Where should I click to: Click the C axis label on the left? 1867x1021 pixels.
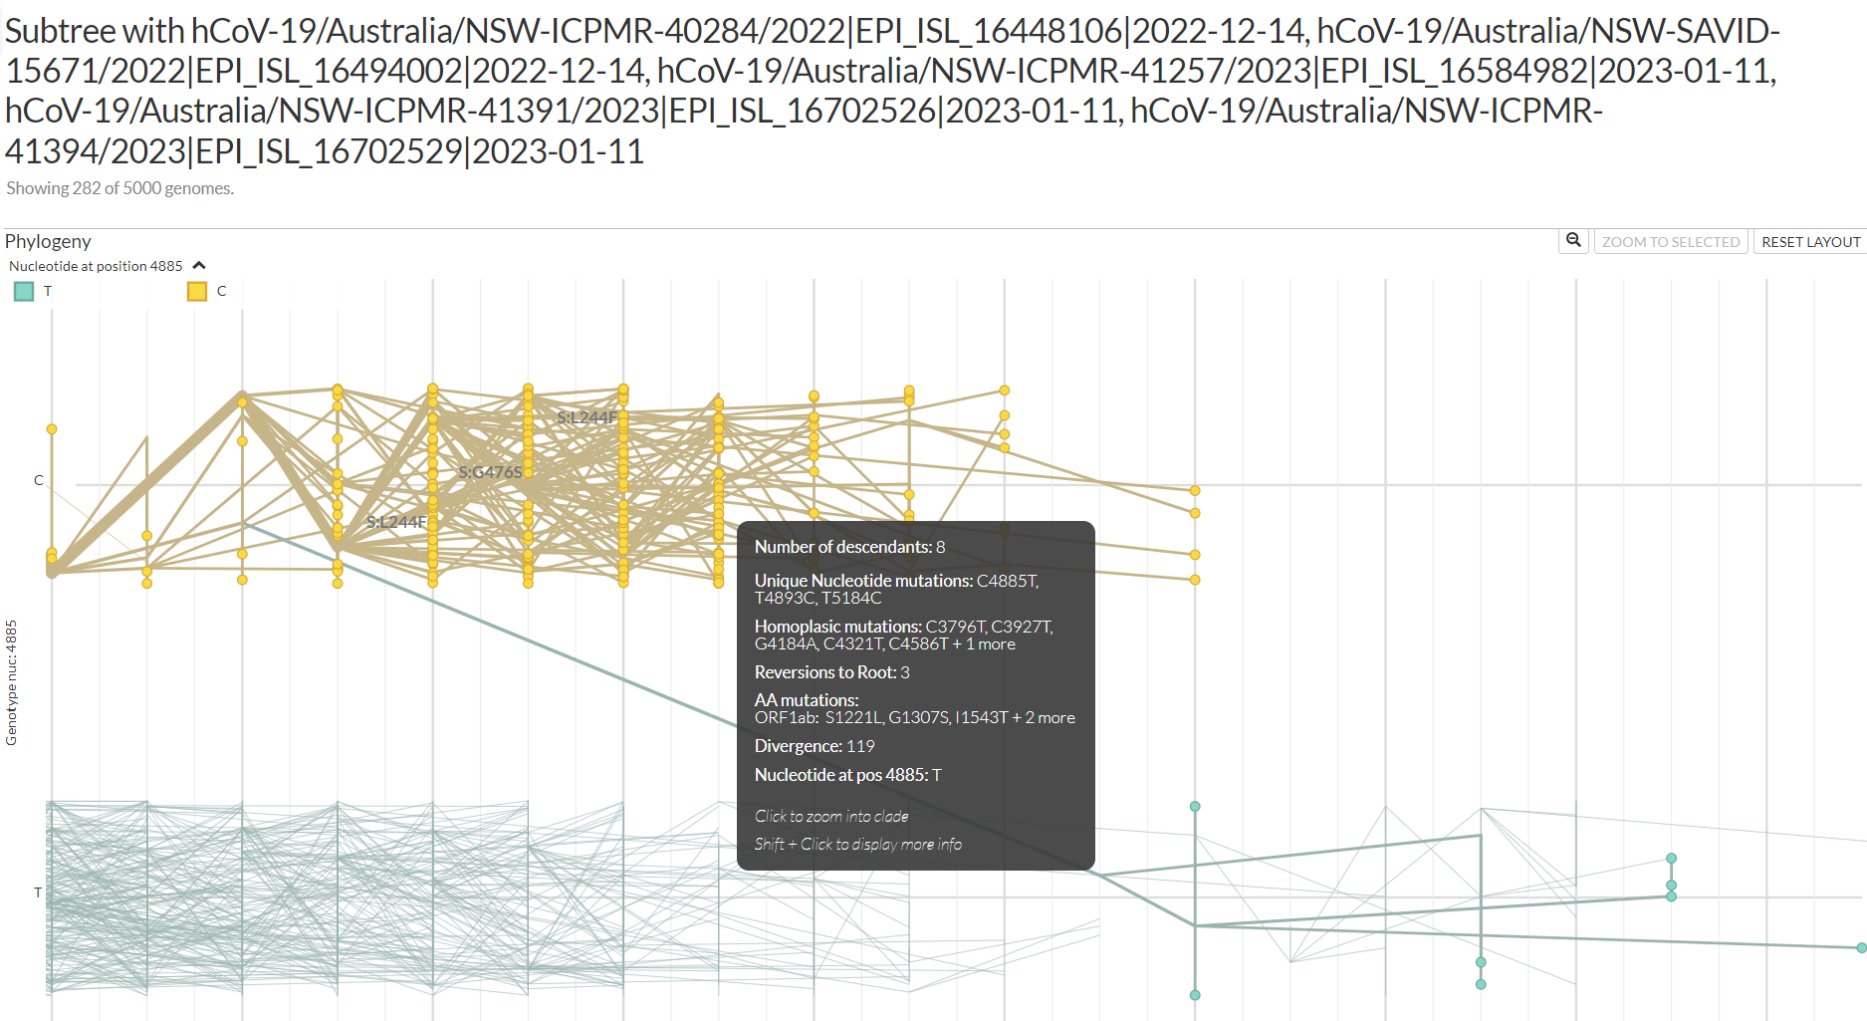(38, 479)
